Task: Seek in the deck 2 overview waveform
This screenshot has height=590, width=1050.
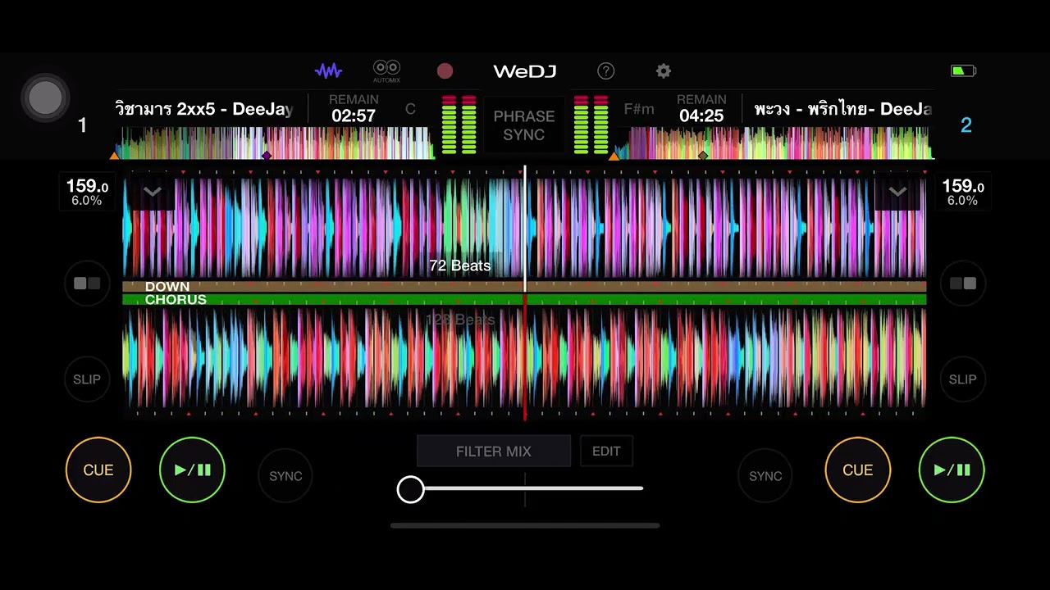Action: (x=774, y=143)
